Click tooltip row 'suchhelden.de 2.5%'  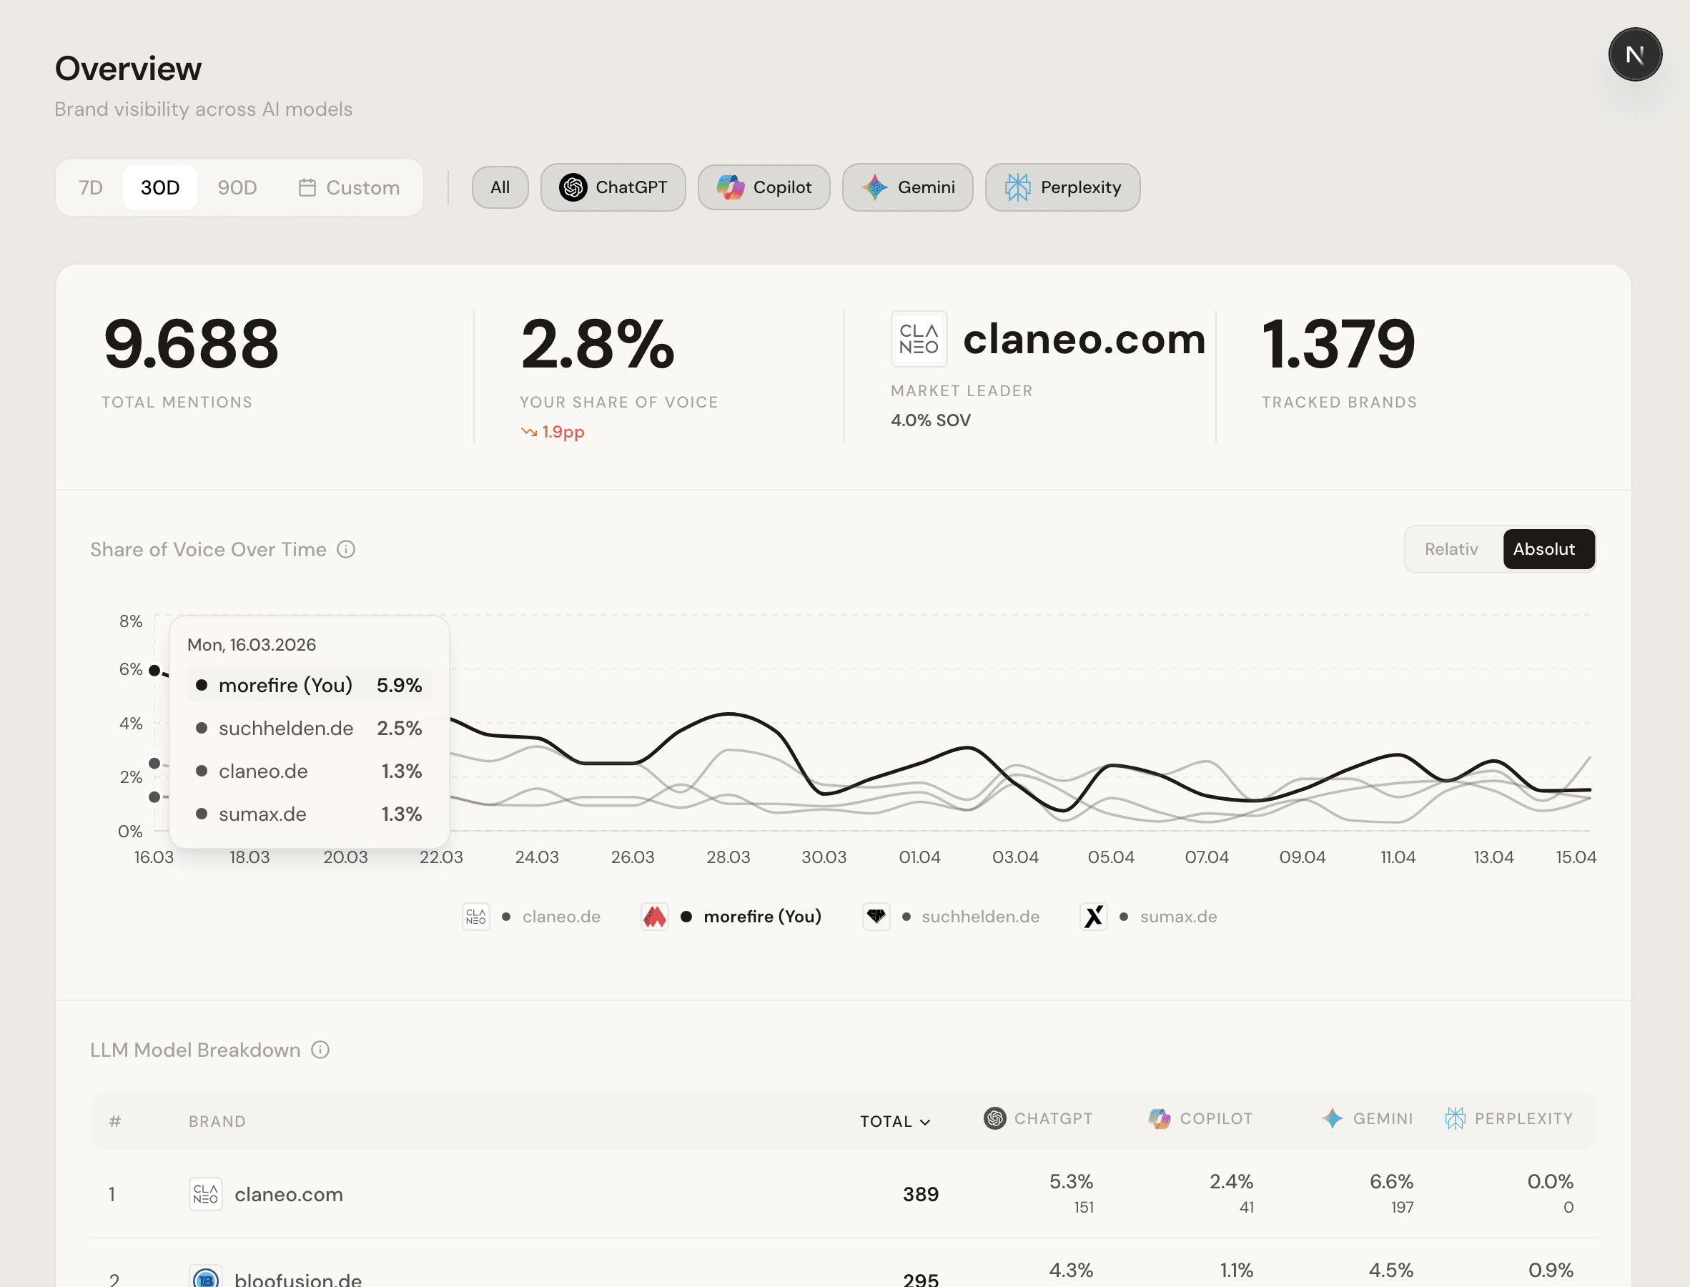click(310, 728)
